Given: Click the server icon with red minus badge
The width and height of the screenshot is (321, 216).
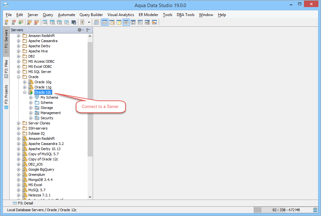Looking at the screenshot, I should [x=14, y=22].
